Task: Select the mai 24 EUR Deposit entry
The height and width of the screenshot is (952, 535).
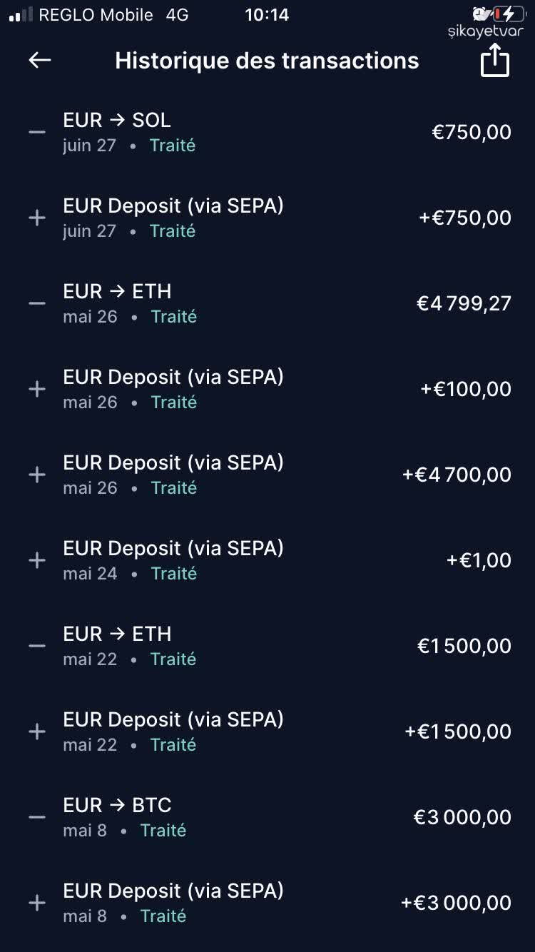Action: [x=173, y=549]
